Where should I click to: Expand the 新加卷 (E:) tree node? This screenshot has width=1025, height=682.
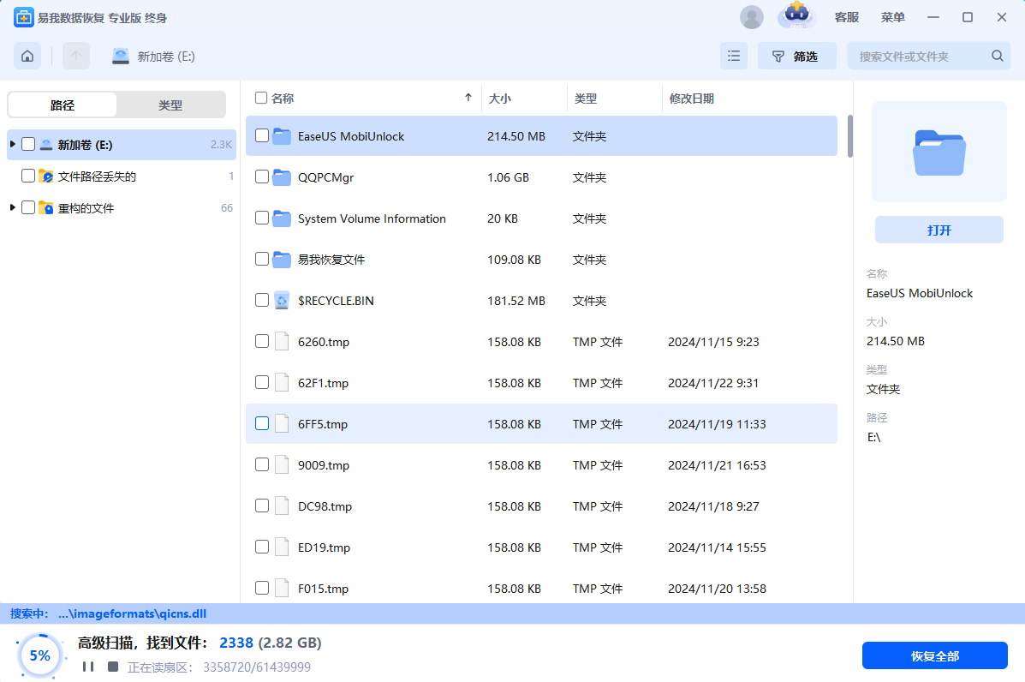13,144
